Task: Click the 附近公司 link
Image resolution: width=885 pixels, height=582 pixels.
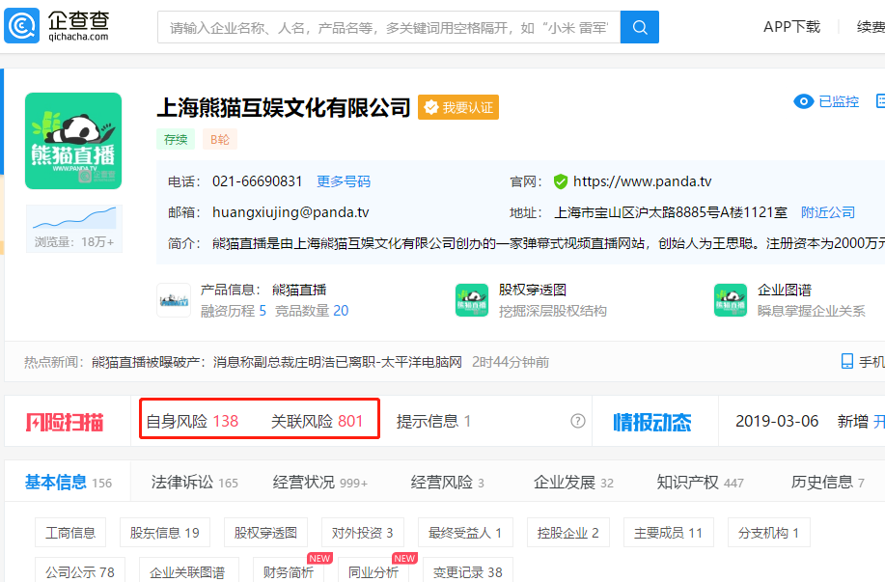Action: pos(828,212)
